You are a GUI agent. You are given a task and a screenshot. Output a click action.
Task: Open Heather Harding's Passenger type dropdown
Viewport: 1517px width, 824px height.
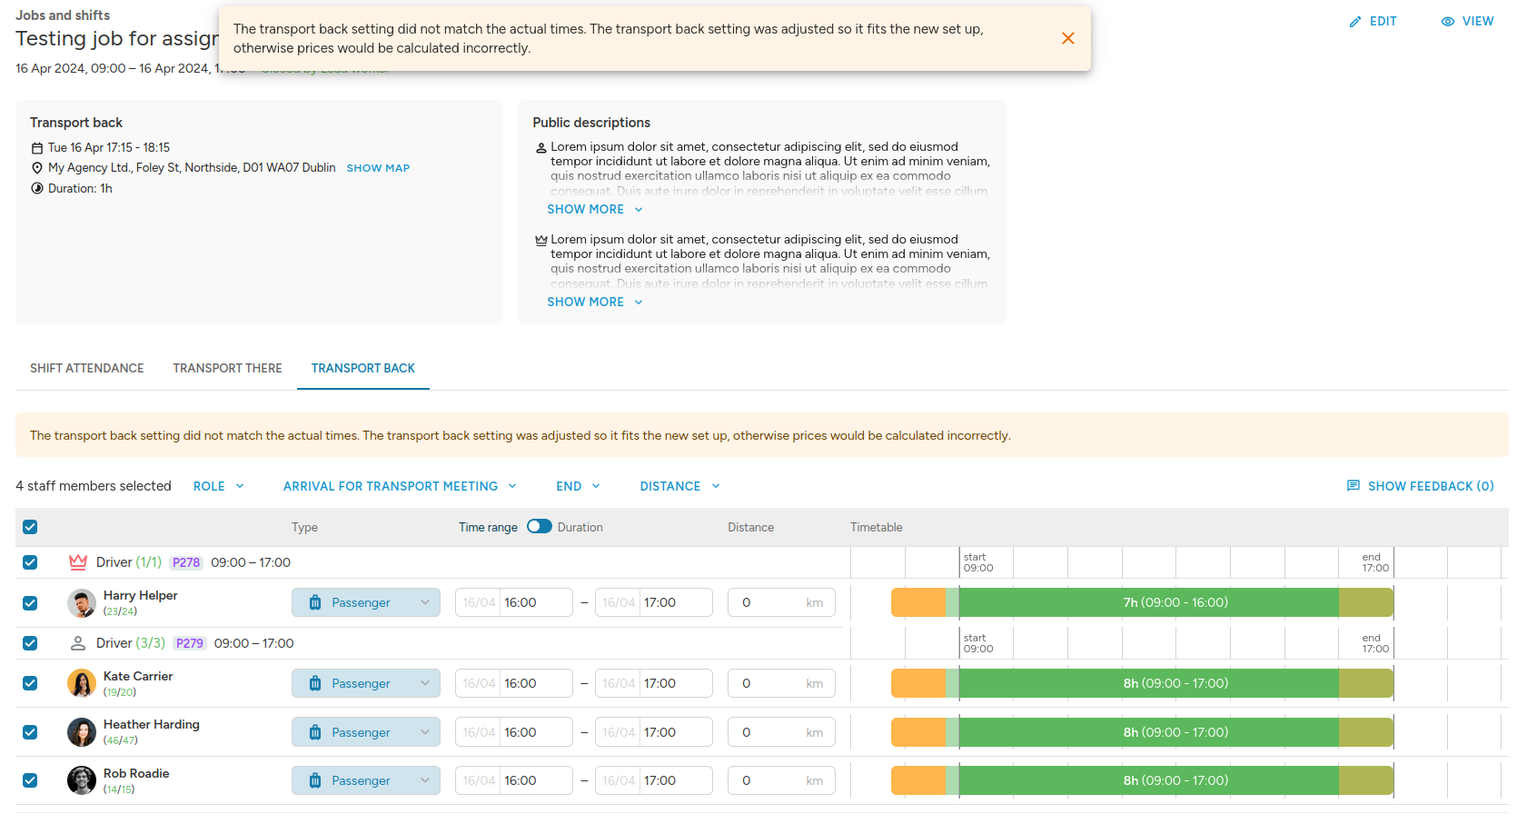click(366, 732)
